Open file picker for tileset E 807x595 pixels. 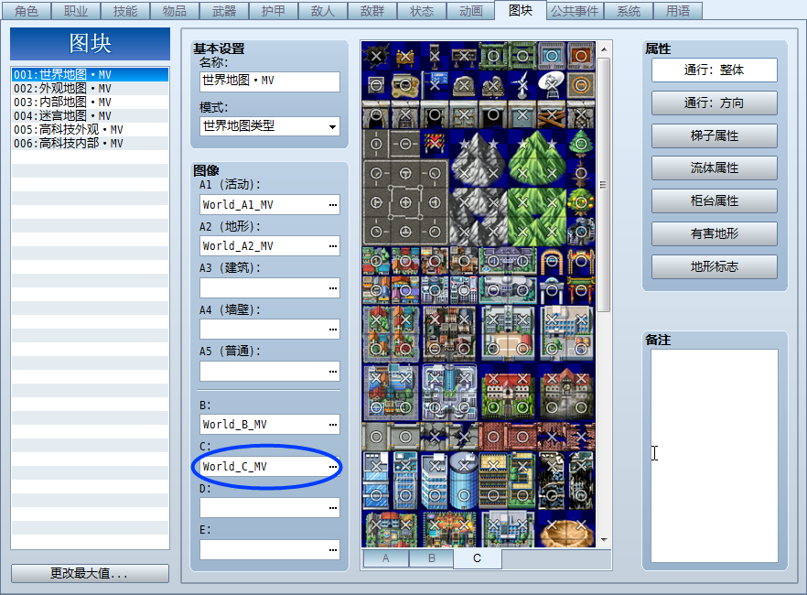coord(333,550)
